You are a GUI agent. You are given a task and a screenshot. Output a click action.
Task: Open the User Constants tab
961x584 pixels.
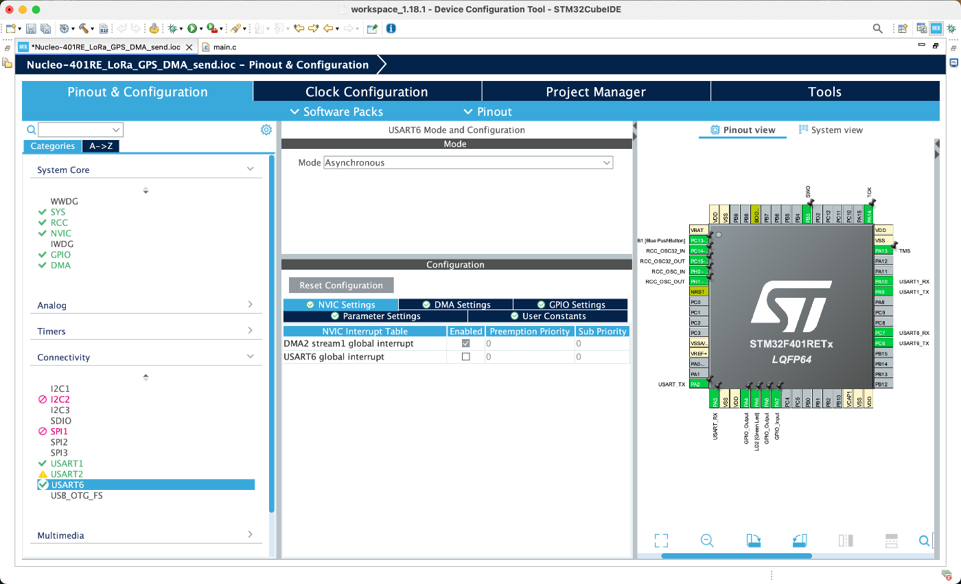(548, 316)
